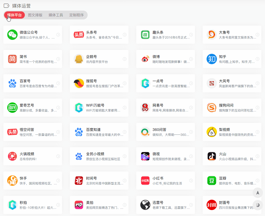This screenshot has width=265, height=216.
Task: Click the arrow on the 火锅视频 card
Action: pyautogui.click(x=58, y=156)
